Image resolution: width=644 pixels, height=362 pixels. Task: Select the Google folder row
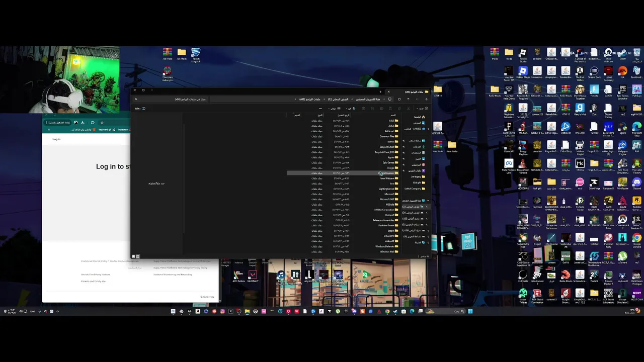pos(343,167)
